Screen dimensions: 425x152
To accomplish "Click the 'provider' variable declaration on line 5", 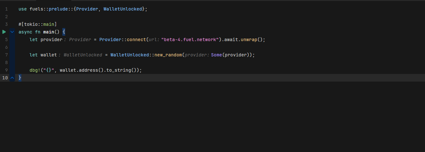I will coord(51,40).
